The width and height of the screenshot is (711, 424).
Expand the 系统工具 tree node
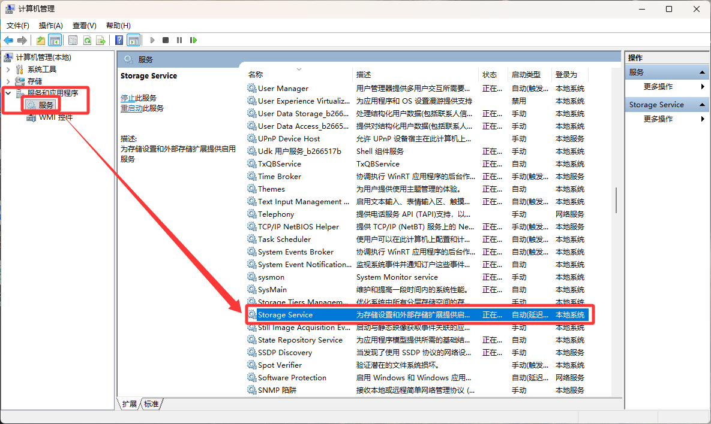point(8,69)
